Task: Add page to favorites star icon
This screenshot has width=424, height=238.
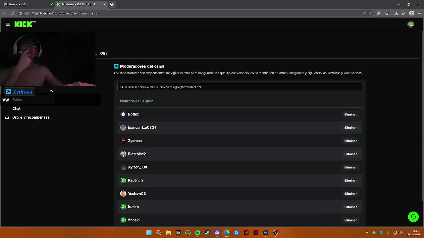Action: point(371,13)
